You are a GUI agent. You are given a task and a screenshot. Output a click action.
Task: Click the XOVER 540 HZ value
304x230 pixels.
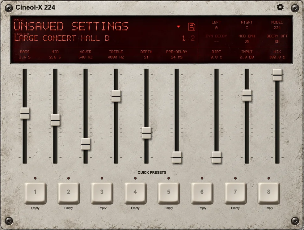(86, 57)
